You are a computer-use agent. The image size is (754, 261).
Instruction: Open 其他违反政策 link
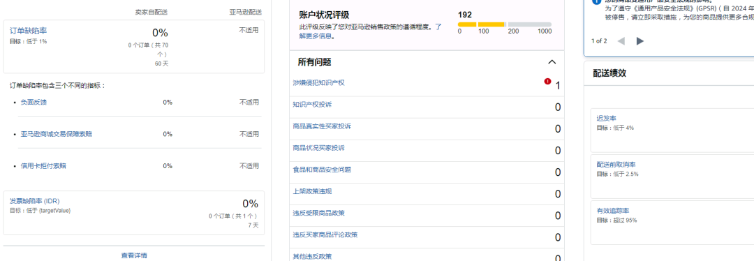[x=312, y=256]
